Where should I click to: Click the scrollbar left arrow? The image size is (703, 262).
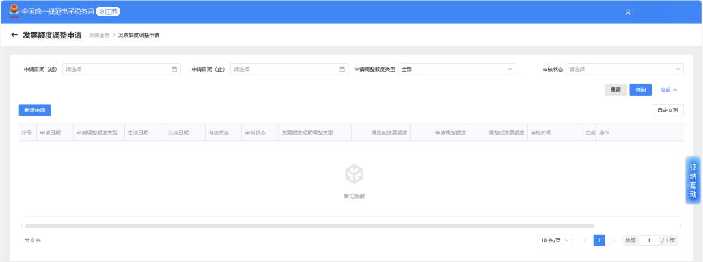click(x=22, y=226)
